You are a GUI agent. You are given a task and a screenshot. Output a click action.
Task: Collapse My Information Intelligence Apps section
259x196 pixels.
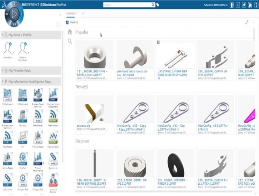[3, 82]
